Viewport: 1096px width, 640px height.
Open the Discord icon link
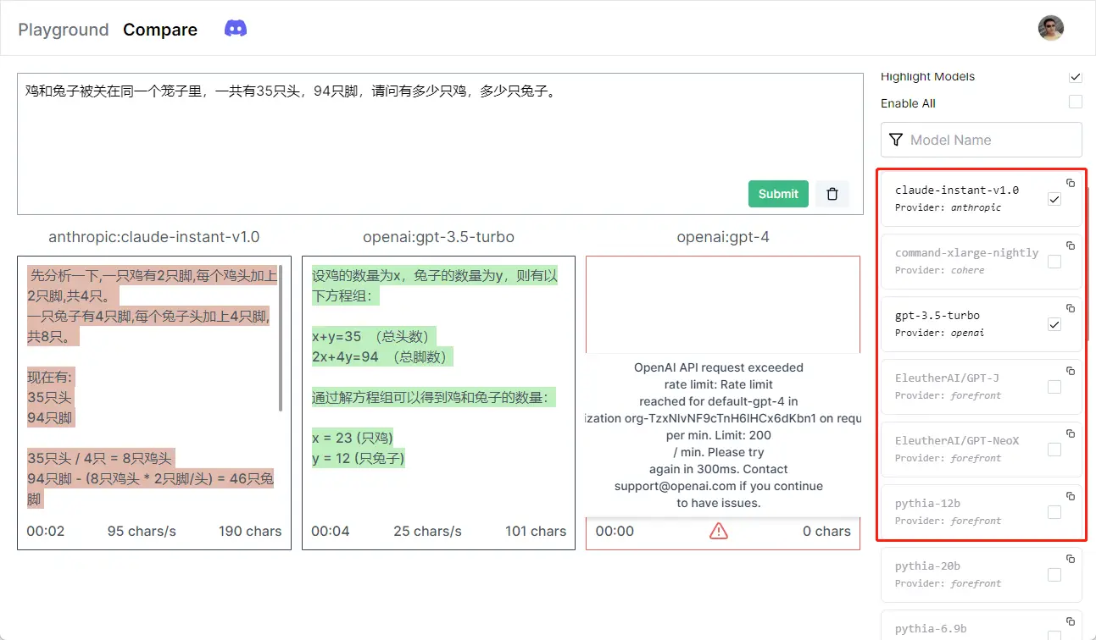point(236,28)
